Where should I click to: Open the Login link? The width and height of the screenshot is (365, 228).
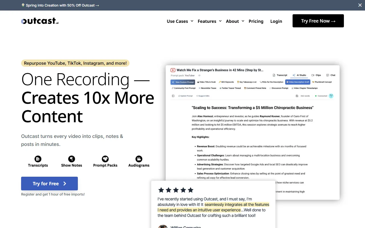(x=276, y=21)
